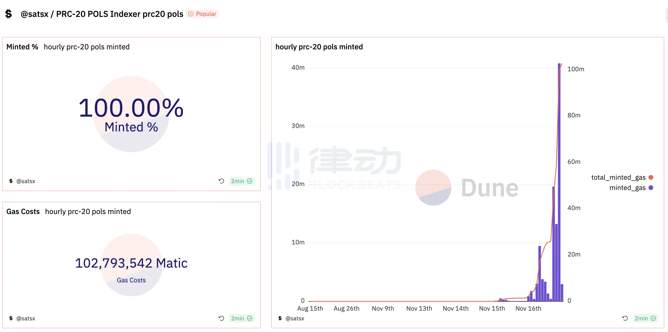Refresh the Minted % panel query

tap(221, 181)
